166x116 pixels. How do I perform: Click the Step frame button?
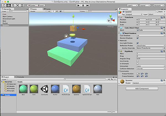pos(88,5)
